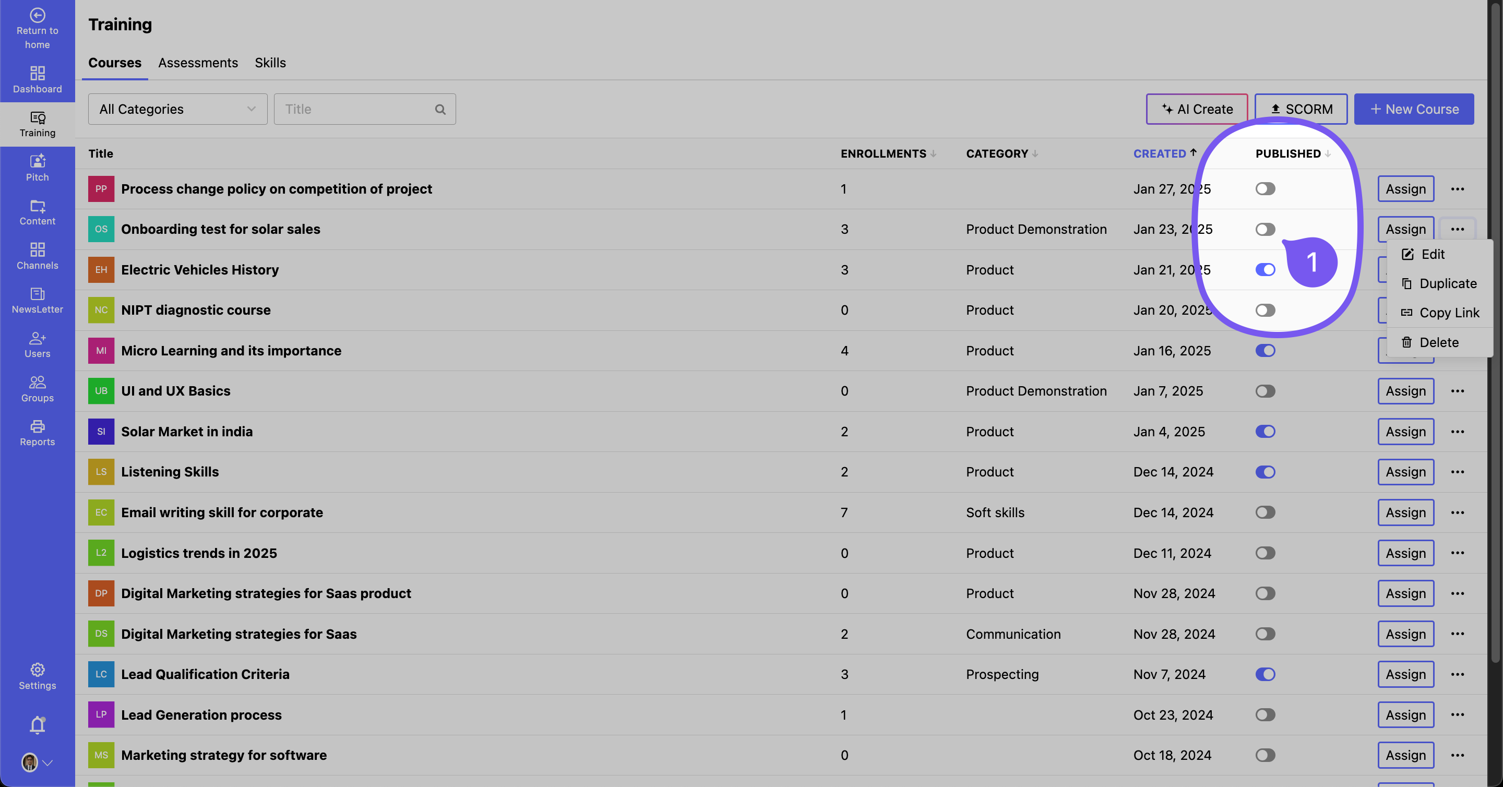The image size is (1503, 787).
Task: Open Channels from the sidebar
Action: point(38,249)
